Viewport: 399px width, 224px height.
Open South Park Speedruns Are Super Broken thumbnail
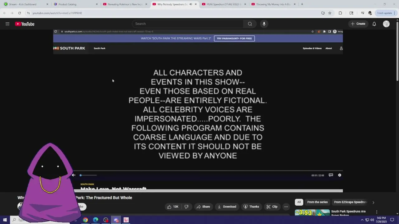[x=312, y=213]
